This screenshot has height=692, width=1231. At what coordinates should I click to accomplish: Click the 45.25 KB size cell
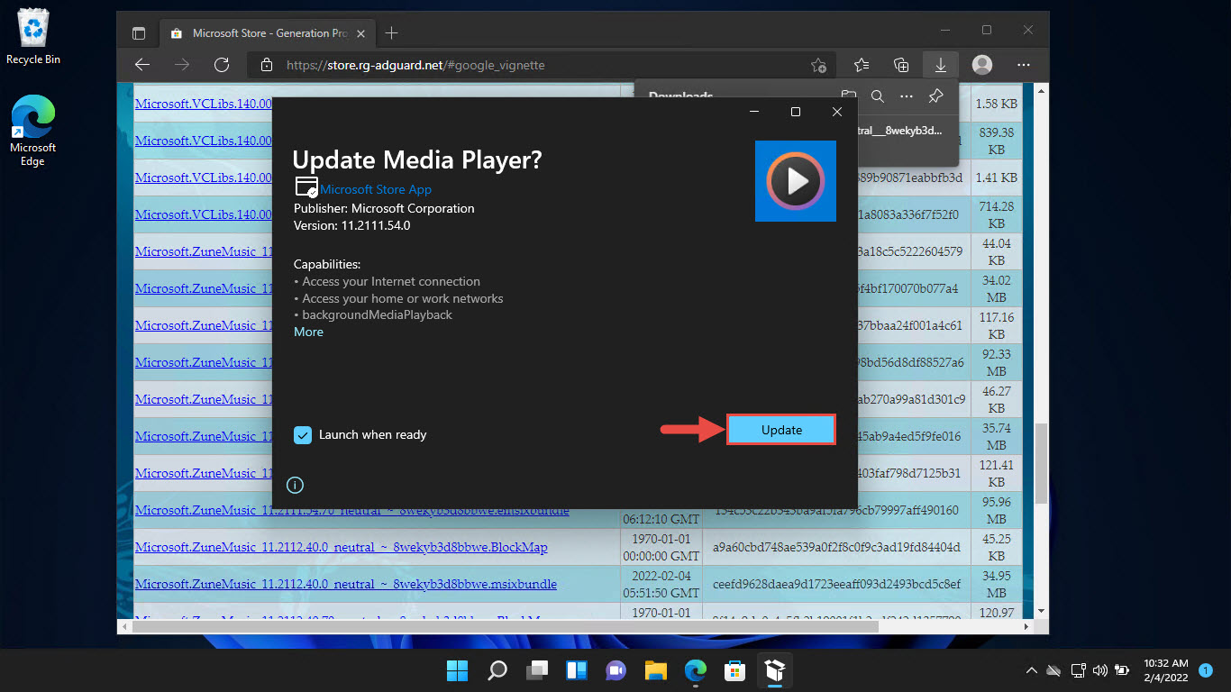[996, 547]
